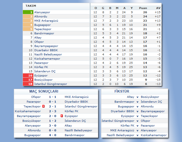Click the Bugsaşspor 4 - 0 Bandırmaspor score
The image size is (182, 142).
point(53,135)
